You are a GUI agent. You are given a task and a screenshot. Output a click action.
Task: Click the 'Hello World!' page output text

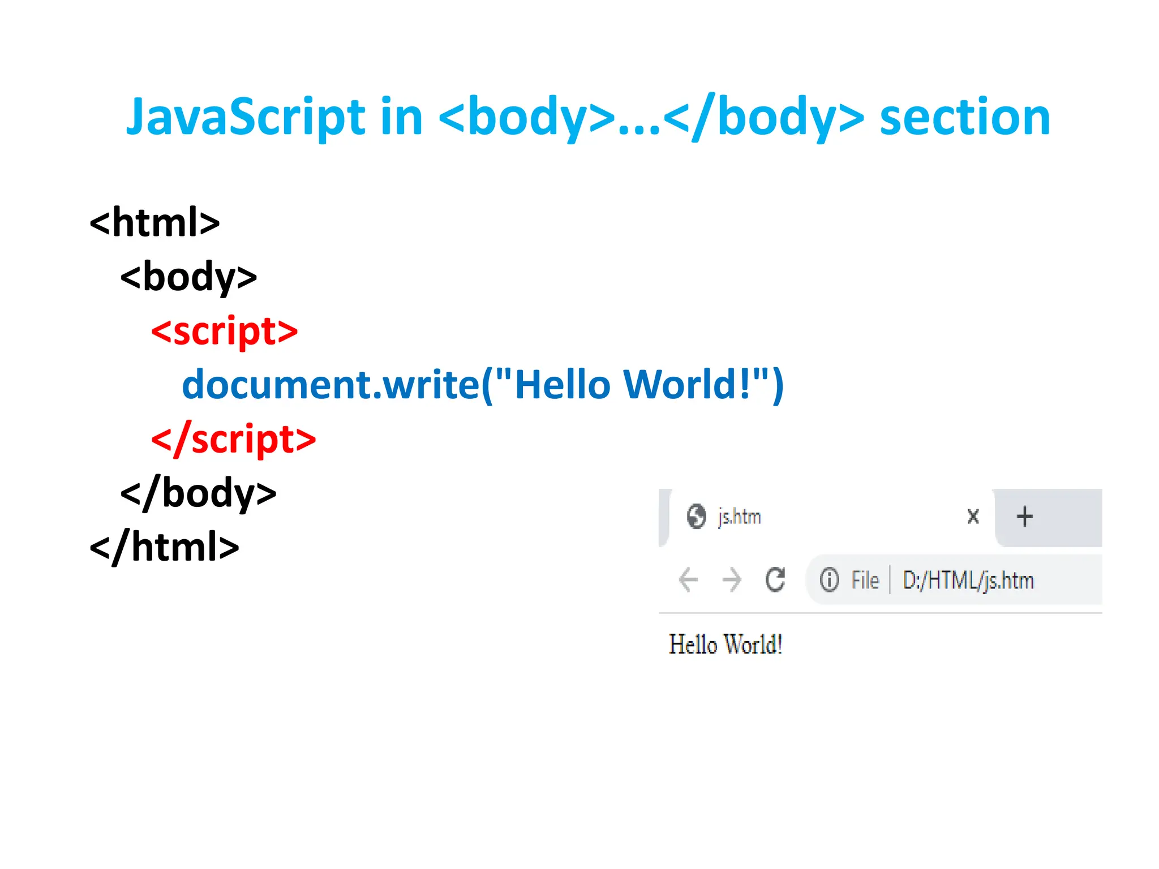point(726,644)
